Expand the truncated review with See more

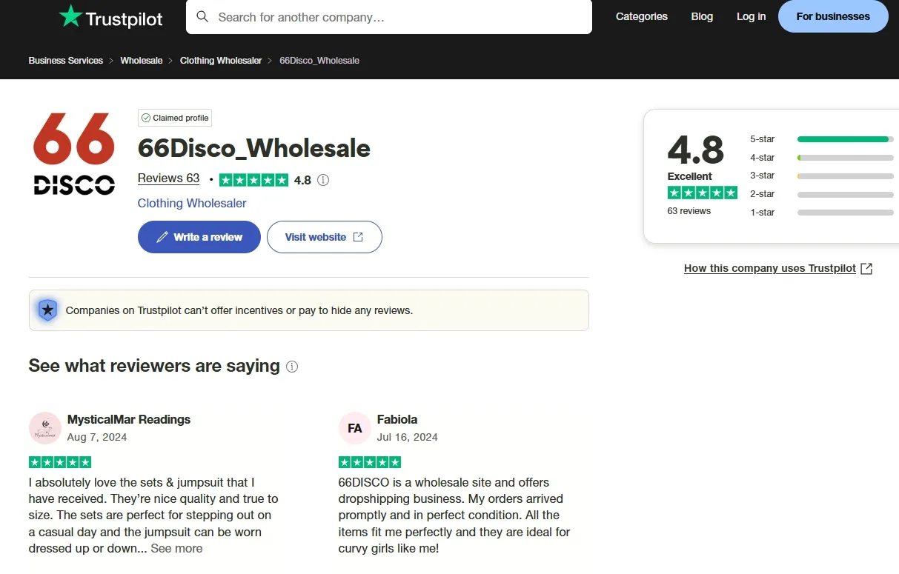point(176,548)
